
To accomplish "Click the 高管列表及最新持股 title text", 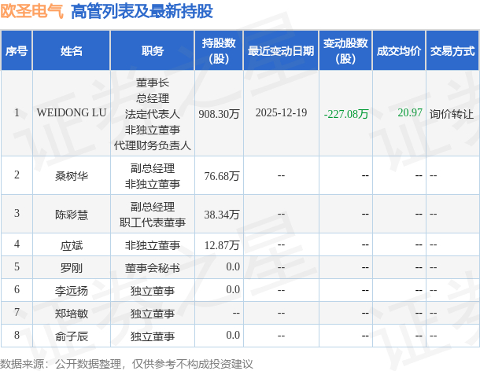I will 142,12.
